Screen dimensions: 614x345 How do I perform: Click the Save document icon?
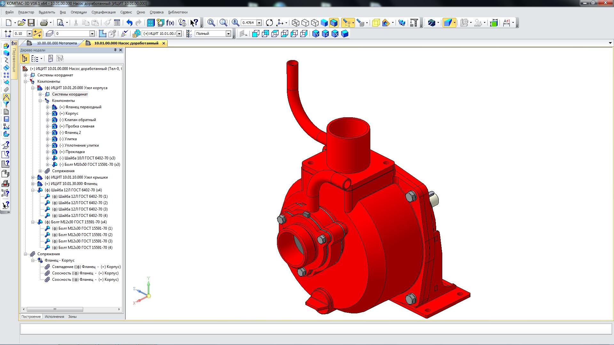coord(31,23)
